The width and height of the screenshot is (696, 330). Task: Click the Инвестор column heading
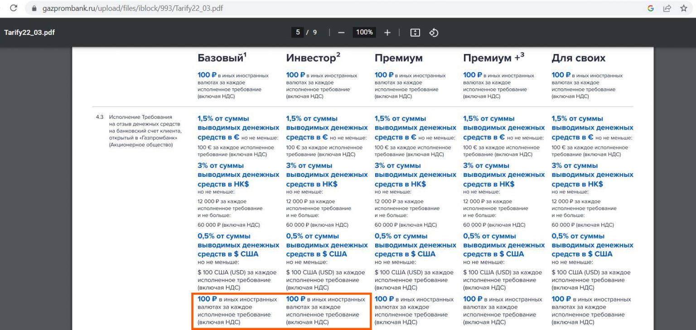[x=313, y=58]
